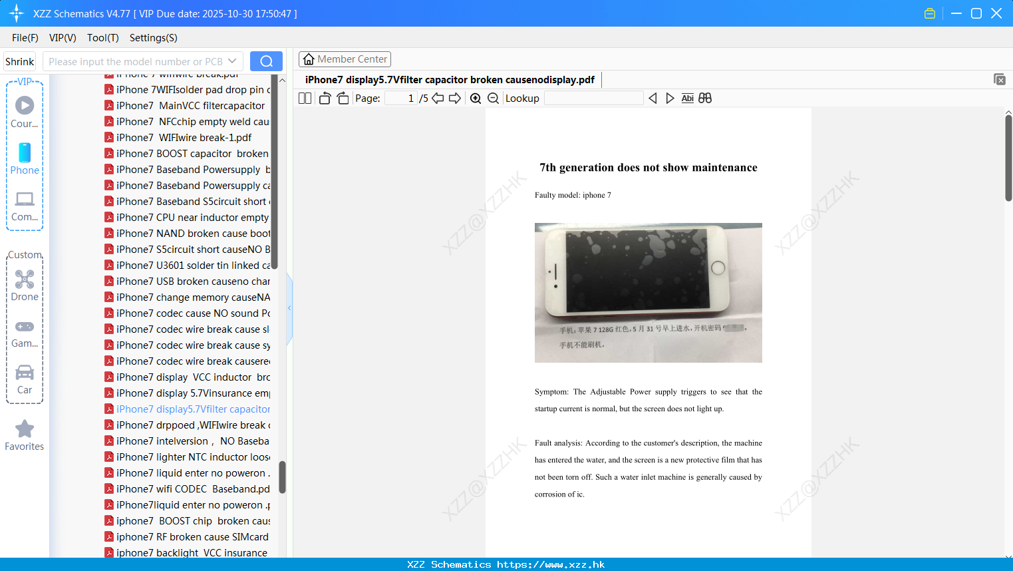Open iPhone7 display 5.7Vinsurance file
Screen dimensions: 1013x571
188,393
